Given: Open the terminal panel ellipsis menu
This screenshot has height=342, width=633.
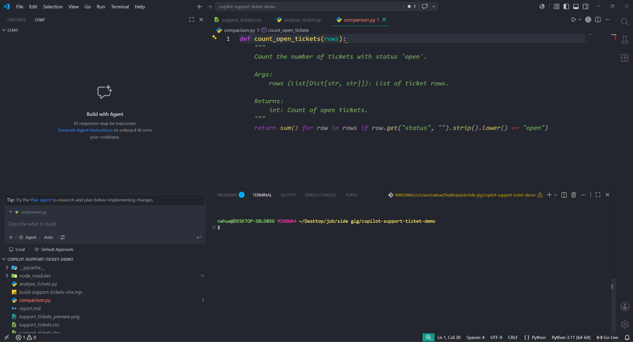Looking at the screenshot, I should tap(583, 195).
